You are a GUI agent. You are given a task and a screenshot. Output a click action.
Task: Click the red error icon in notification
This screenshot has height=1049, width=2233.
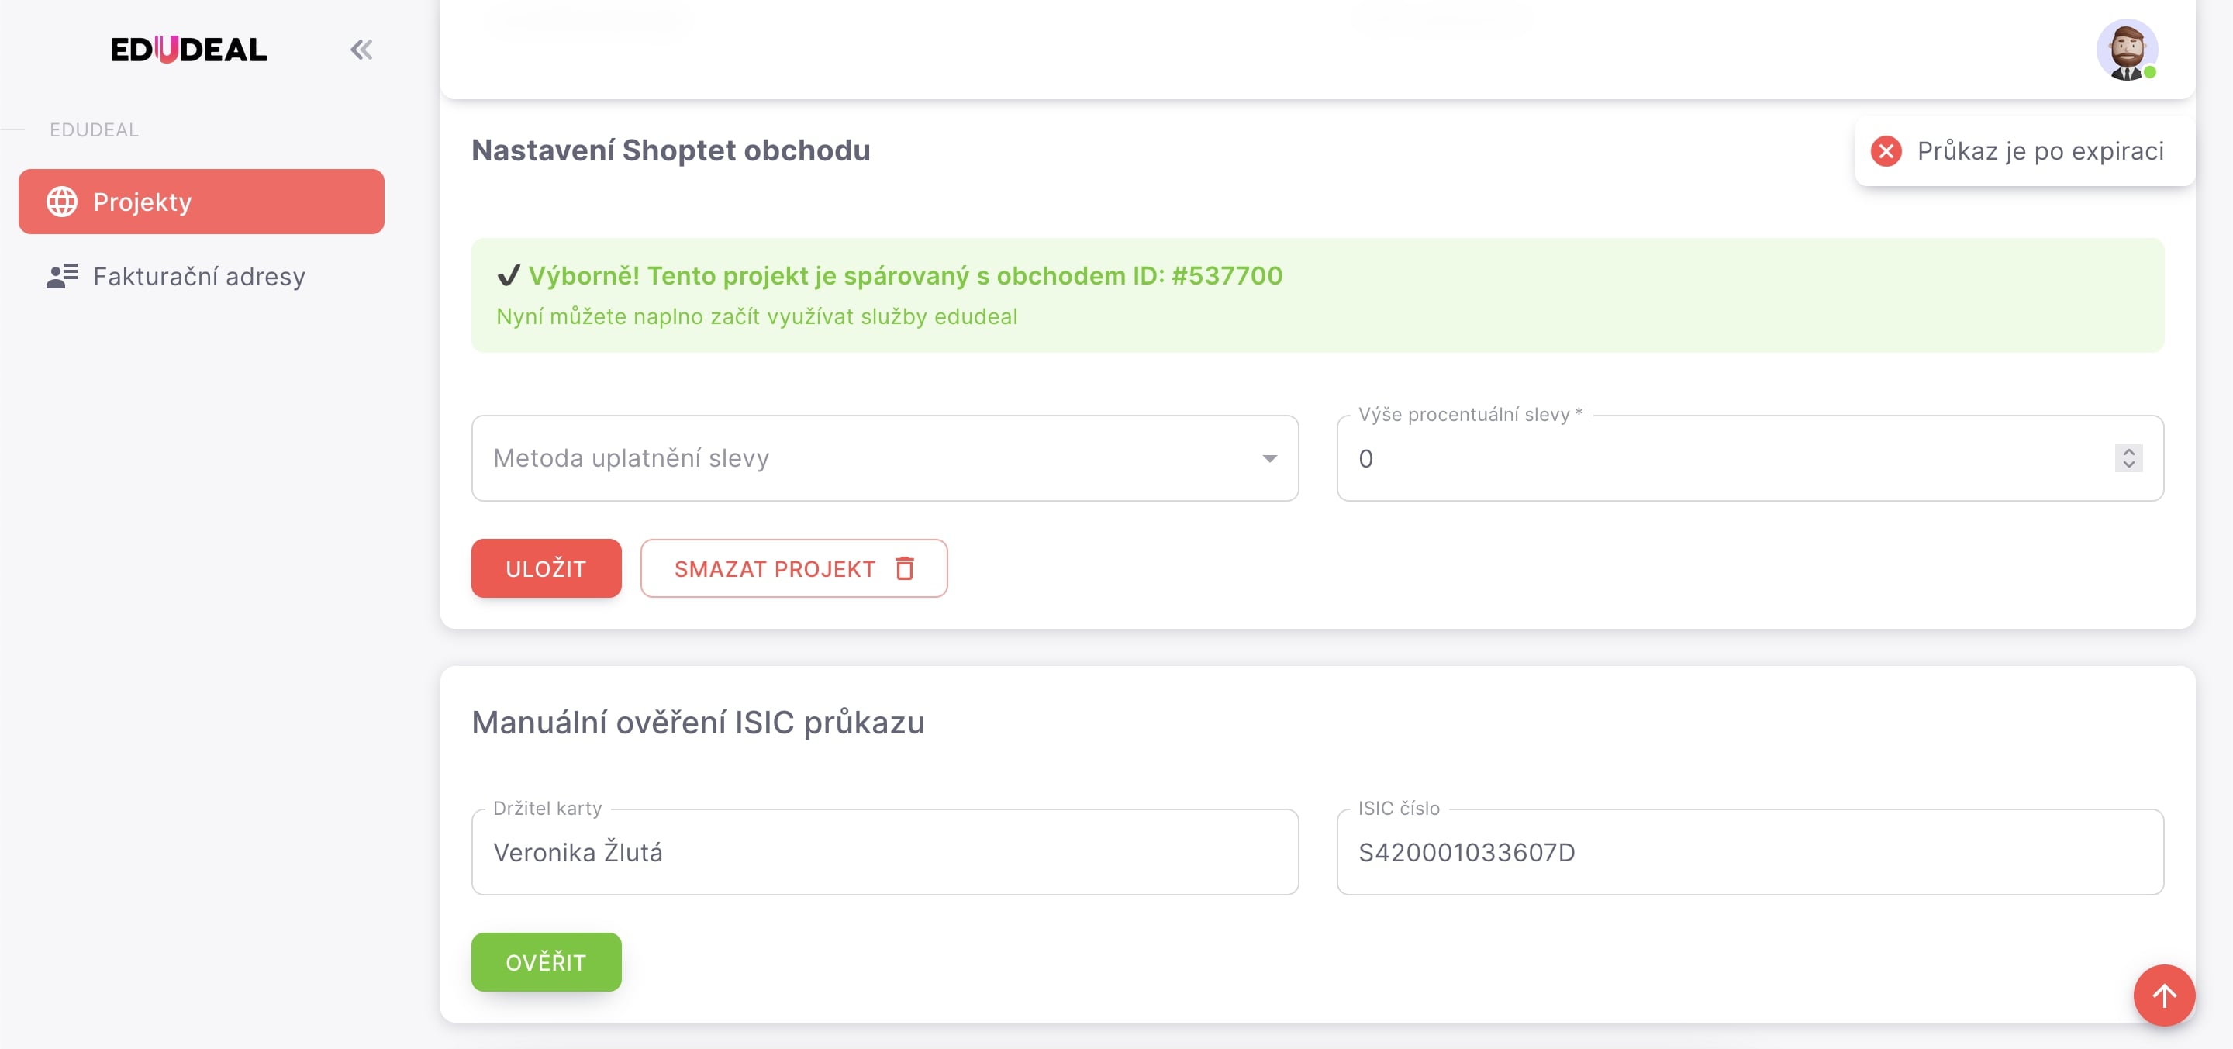click(x=1886, y=151)
